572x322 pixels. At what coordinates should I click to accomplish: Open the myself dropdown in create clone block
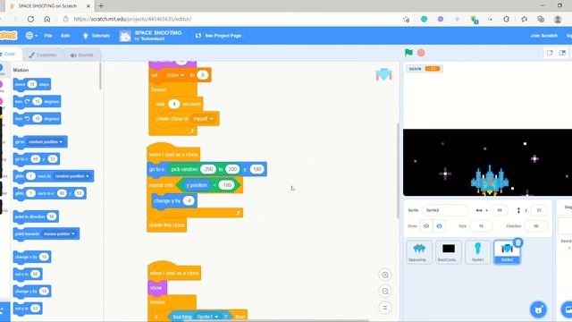click(203, 119)
